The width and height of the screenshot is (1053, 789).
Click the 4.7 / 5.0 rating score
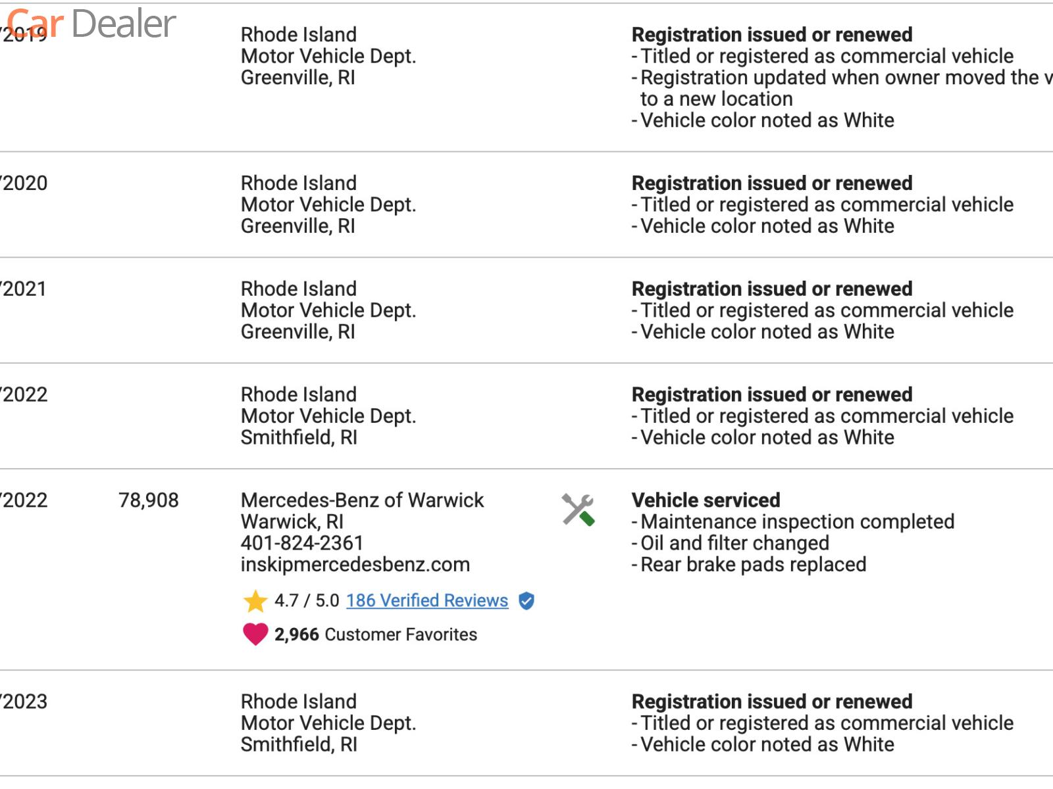click(x=307, y=601)
